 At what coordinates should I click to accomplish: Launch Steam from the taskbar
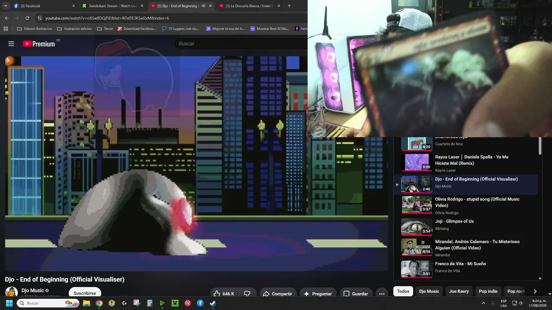(x=213, y=303)
